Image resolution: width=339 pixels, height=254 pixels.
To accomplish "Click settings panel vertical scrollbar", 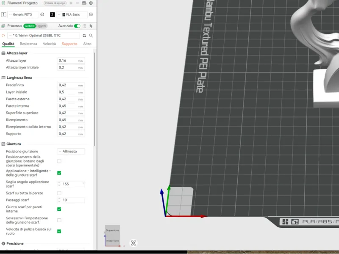I will [x=94, y=99].
